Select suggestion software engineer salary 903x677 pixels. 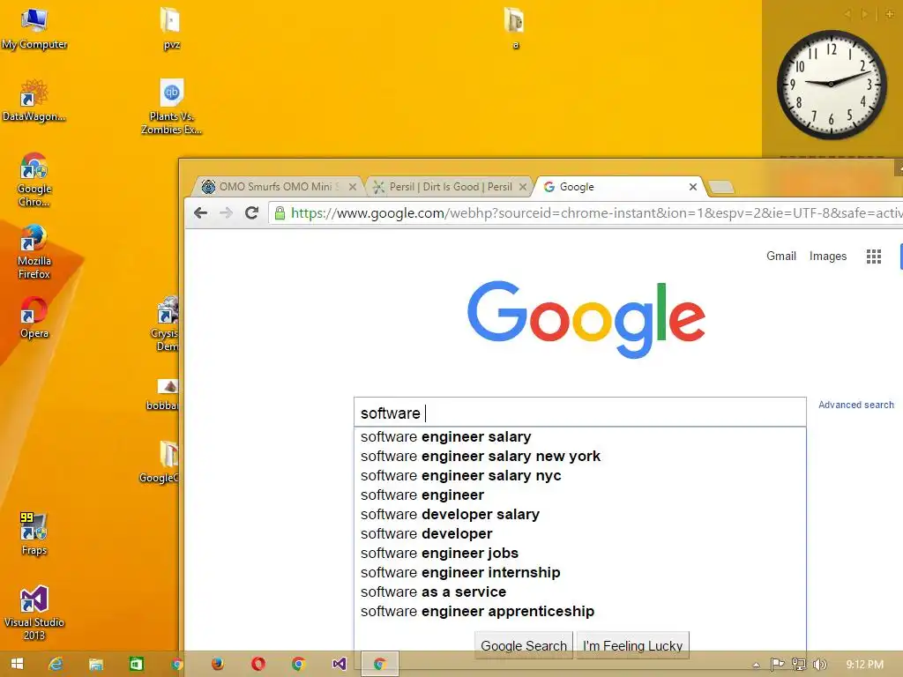580,437
